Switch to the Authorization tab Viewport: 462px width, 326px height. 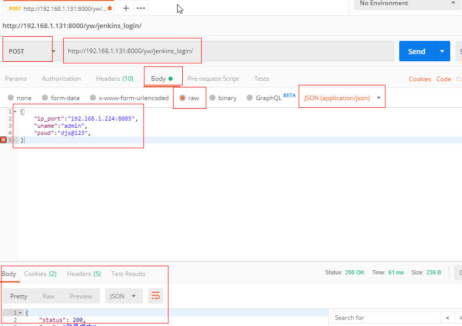click(61, 79)
